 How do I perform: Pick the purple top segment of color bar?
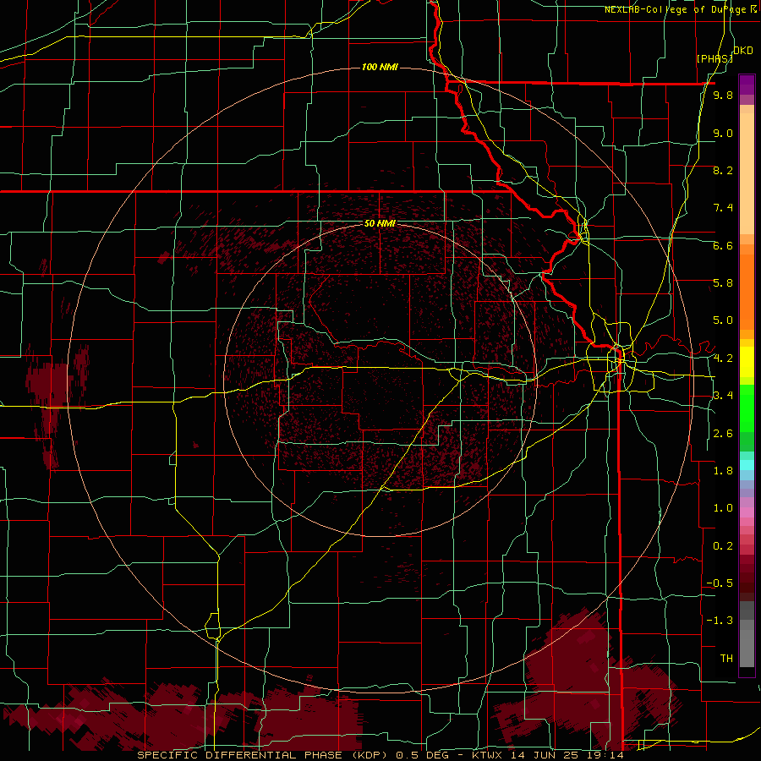[747, 85]
